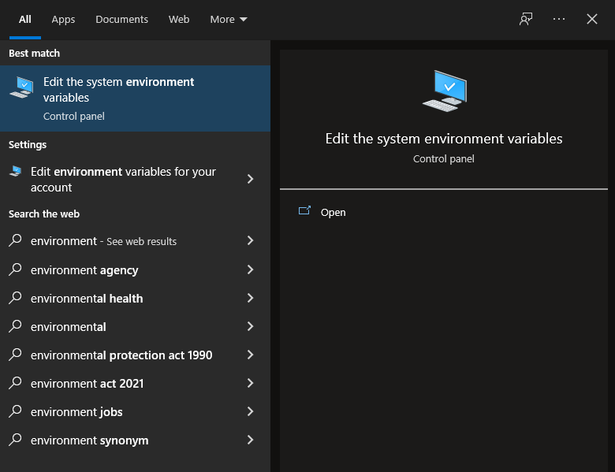Select the Web tab
Screen dimensions: 615x472
(x=179, y=19)
